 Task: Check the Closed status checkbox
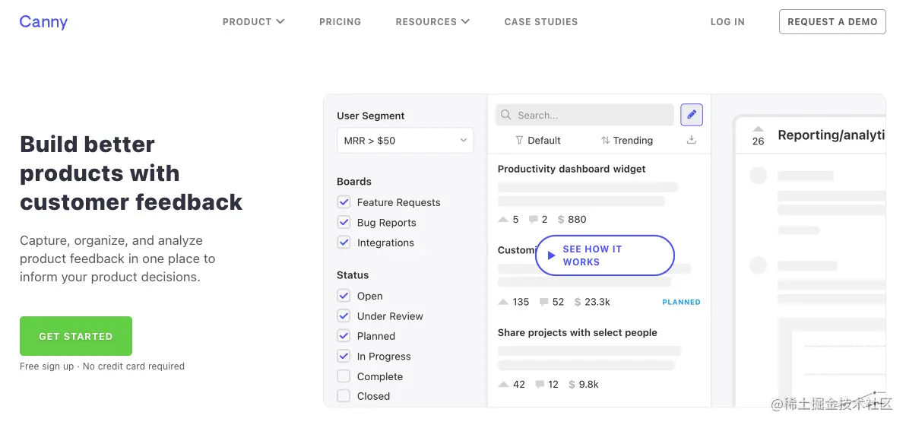click(x=344, y=396)
